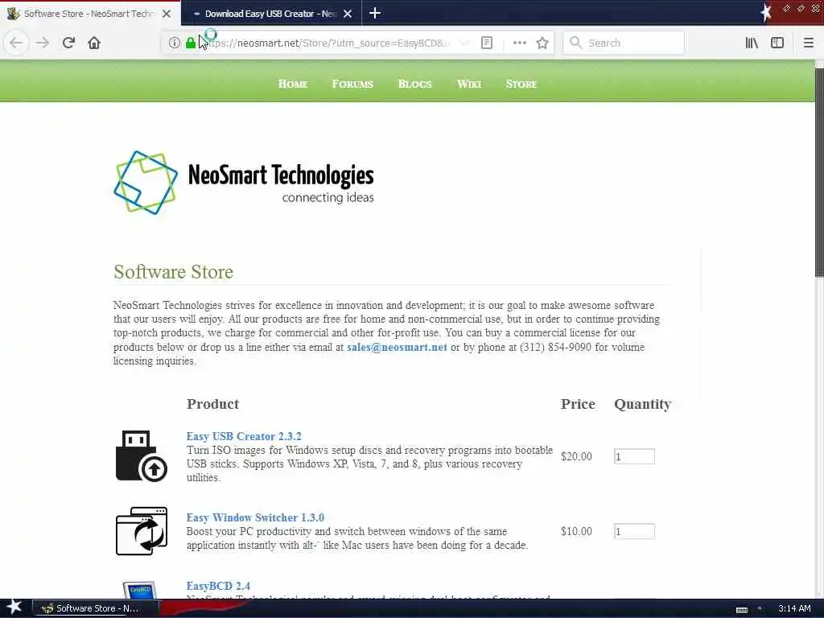
Task: Open the Home navigation menu item
Action: click(293, 84)
